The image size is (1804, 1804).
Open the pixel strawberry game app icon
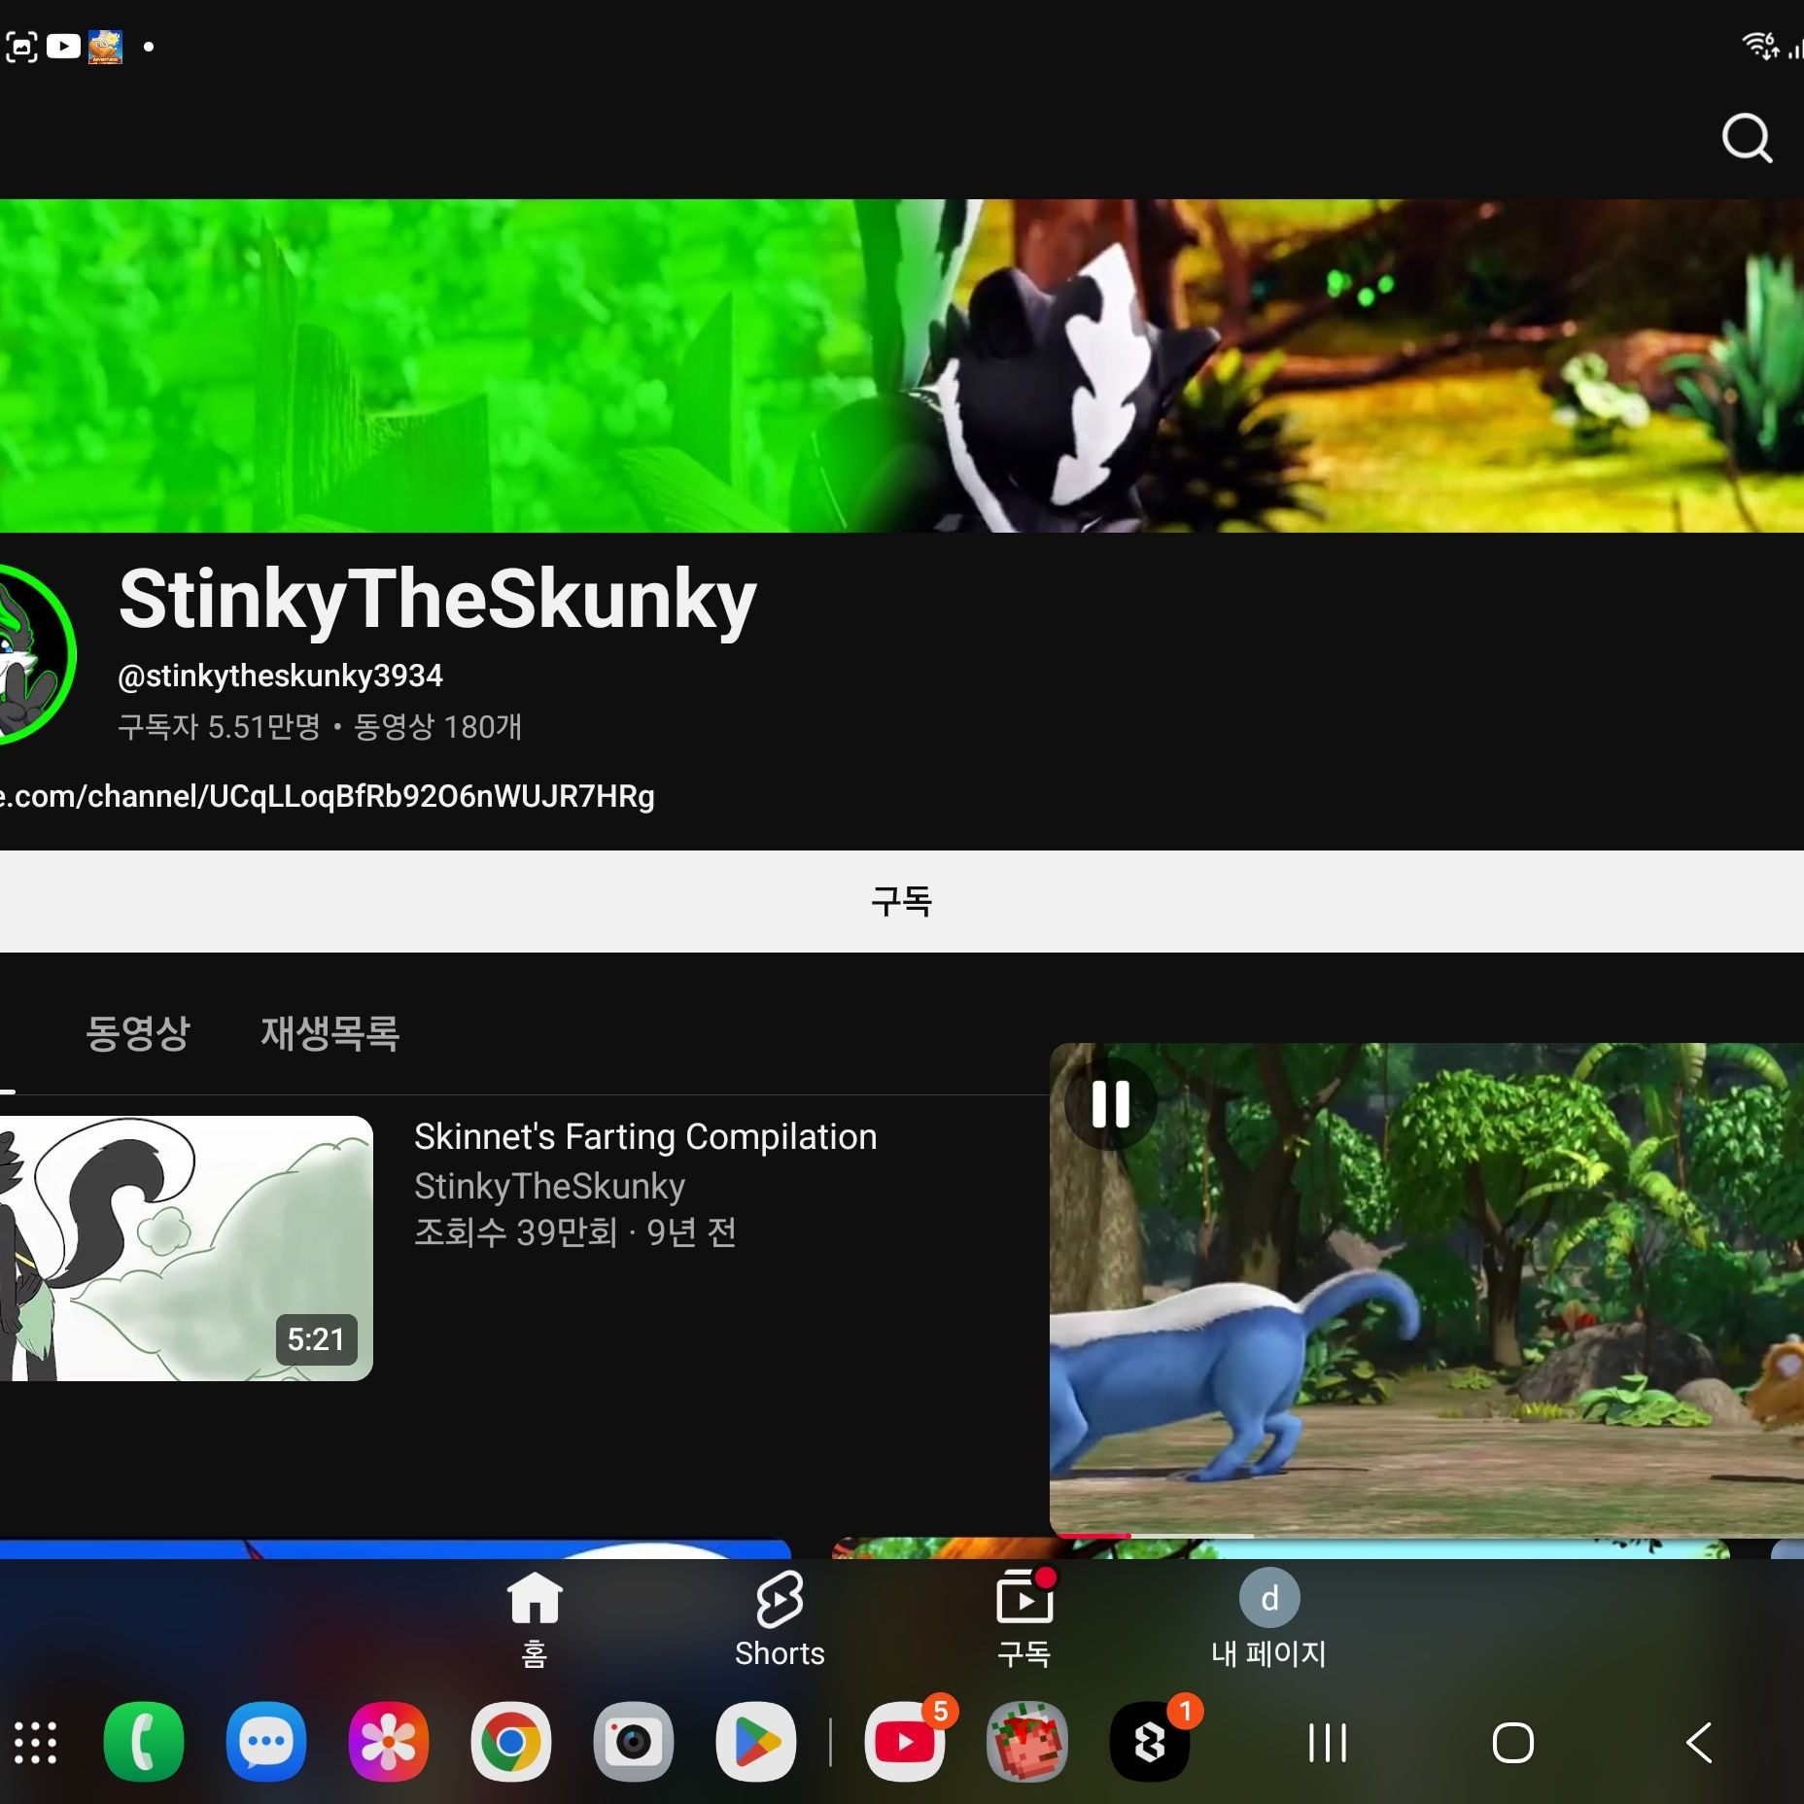(1027, 1742)
